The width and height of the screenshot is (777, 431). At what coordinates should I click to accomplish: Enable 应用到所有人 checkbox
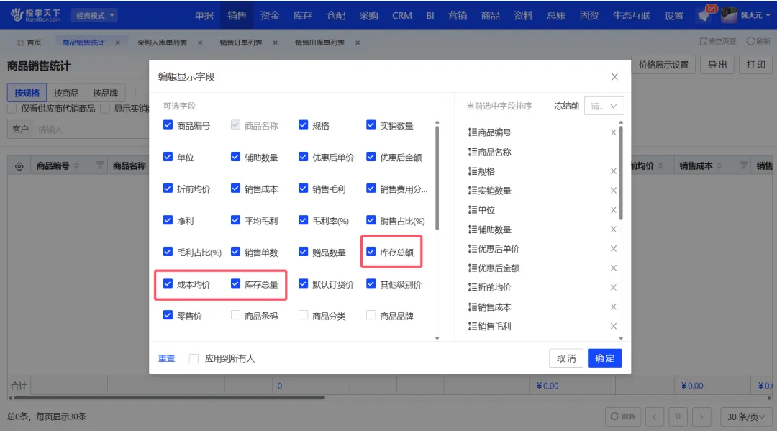click(194, 358)
